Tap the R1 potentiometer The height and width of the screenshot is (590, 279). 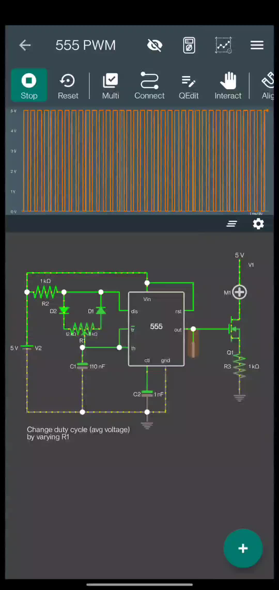83,329
